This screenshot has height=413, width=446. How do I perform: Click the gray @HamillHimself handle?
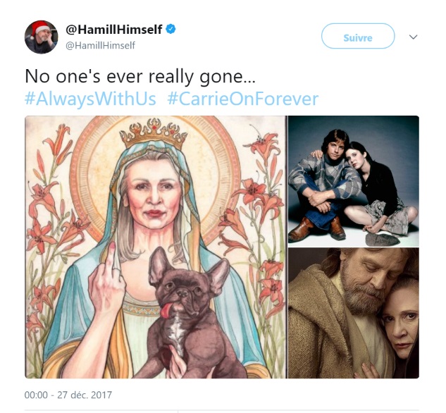[100, 45]
